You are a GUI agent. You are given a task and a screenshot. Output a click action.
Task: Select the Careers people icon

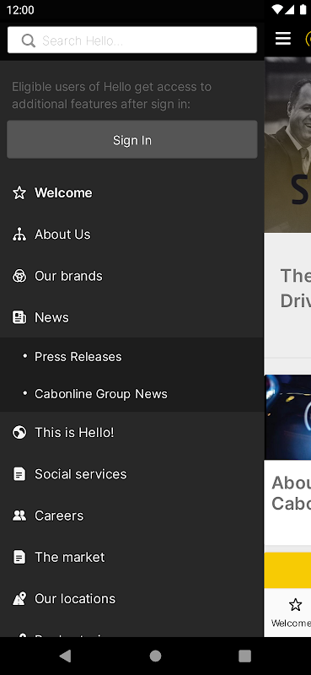click(x=19, y=516)
